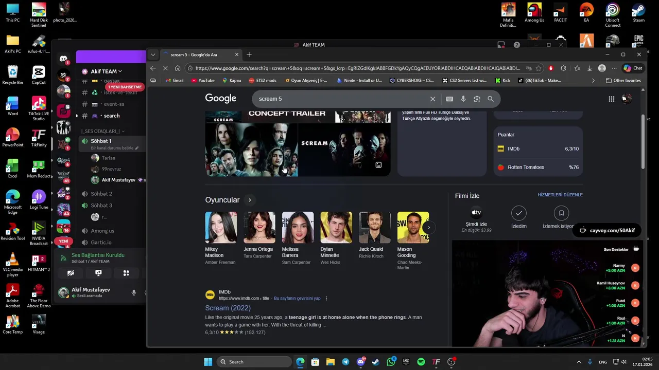Open Scream (2022) IMDb result
This screenshot has width=659, height=370.
click(x=228, y=308)
